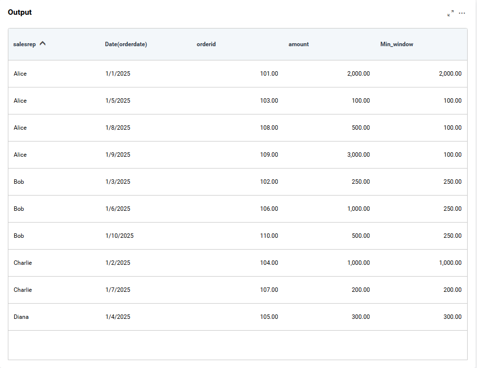
Task: Click the 3,000.00 amount cell
Action: pos(358,155)
